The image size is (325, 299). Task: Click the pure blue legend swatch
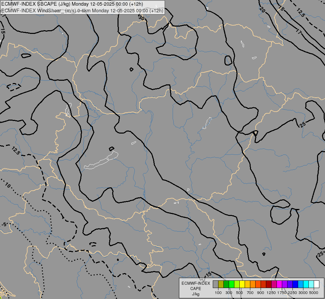click(295, 284)
